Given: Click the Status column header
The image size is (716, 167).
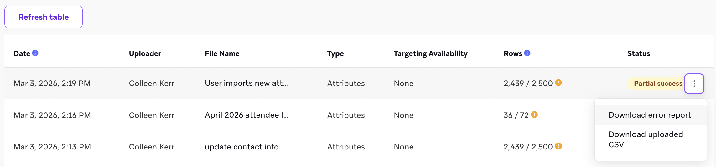Looking at the screenshot, I should pos(638,53).
